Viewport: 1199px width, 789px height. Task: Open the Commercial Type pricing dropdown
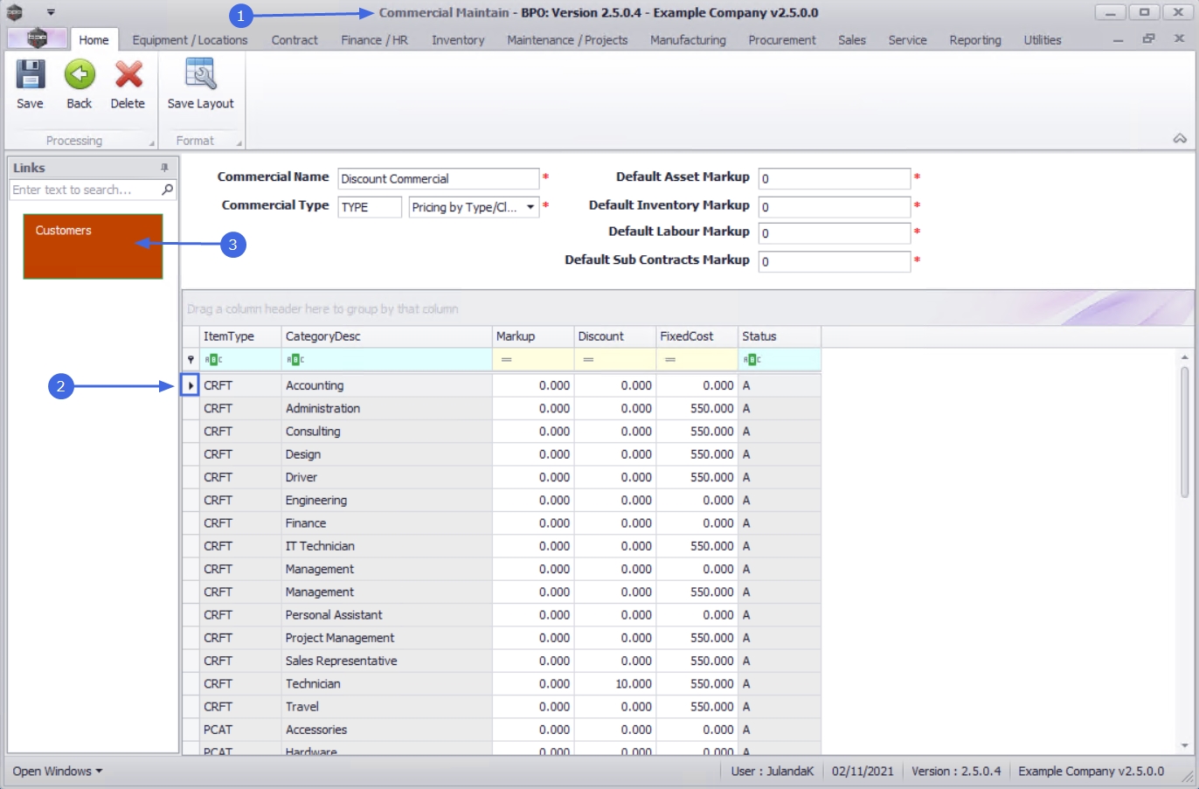pos(530,207)
